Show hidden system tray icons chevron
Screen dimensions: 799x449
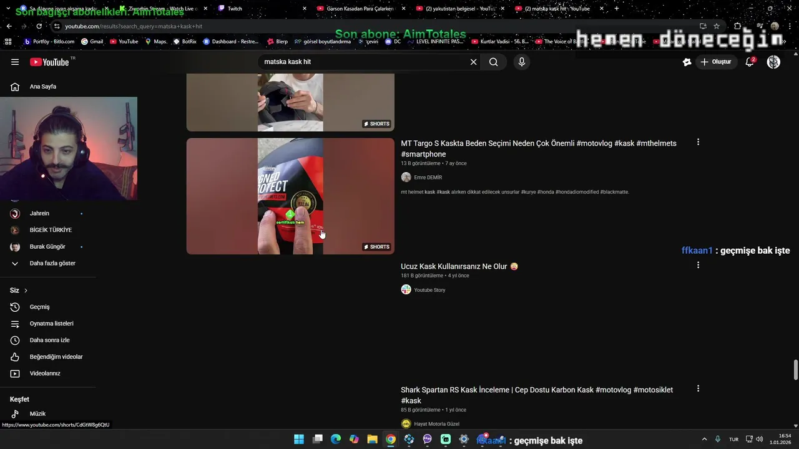point(704,440)
